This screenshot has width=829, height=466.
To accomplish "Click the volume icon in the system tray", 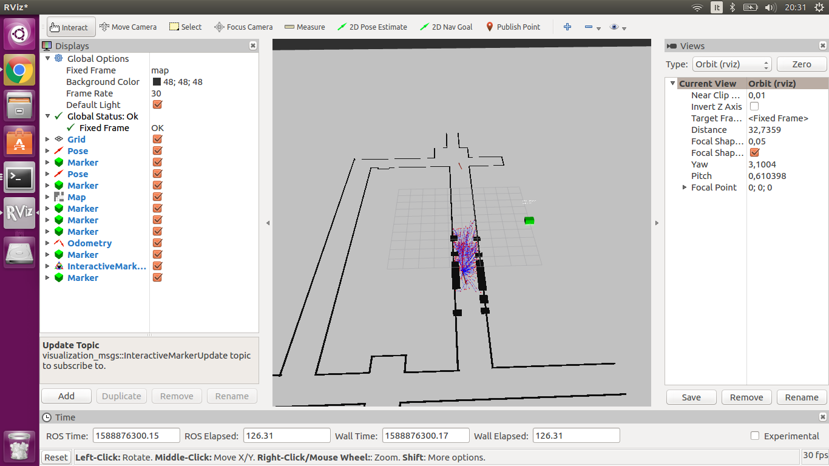I will 770,7.
